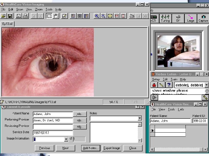Click the Large view button

coord(191,18)
